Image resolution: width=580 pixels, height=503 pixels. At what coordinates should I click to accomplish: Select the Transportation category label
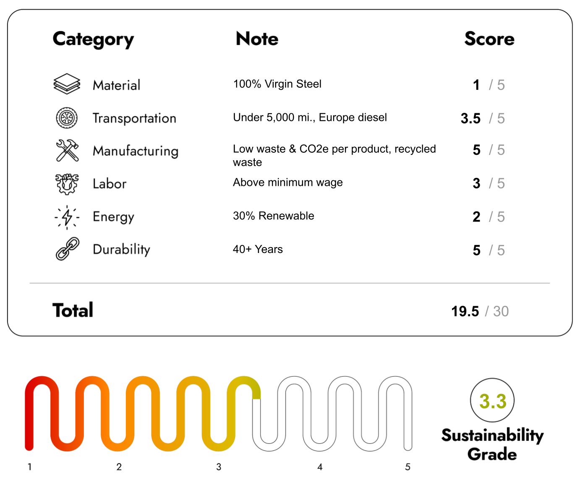[x=134, y=118]
